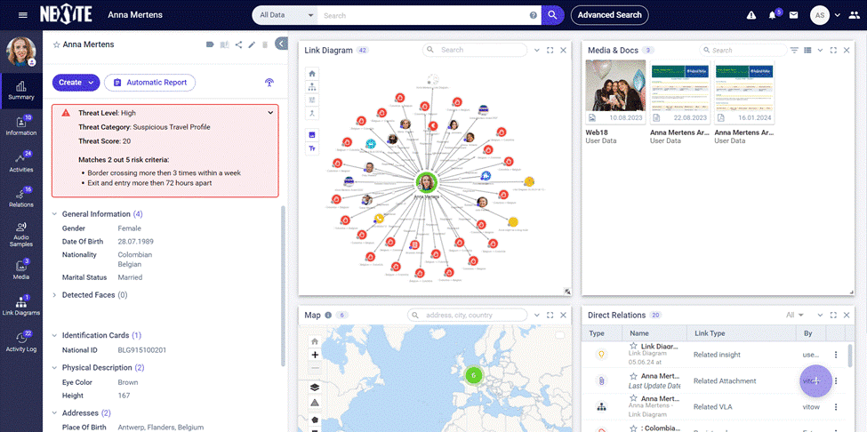Click the broadcast signal icon
Image resolution: width=867 pixels, height=432 pixels.
(269, 83)
